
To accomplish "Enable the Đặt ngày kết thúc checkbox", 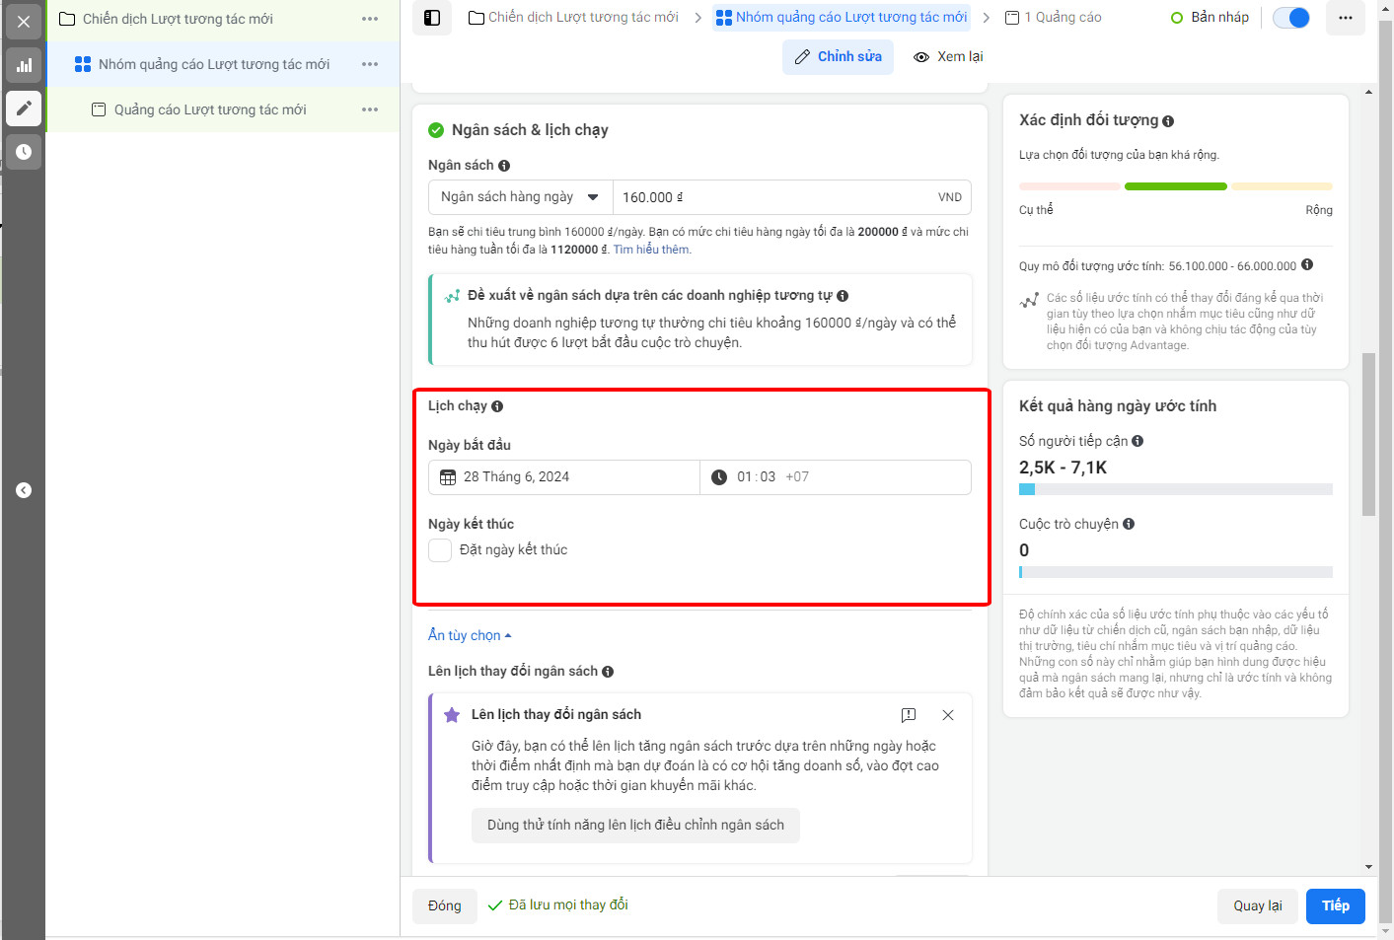I will [x=440, y=550].
